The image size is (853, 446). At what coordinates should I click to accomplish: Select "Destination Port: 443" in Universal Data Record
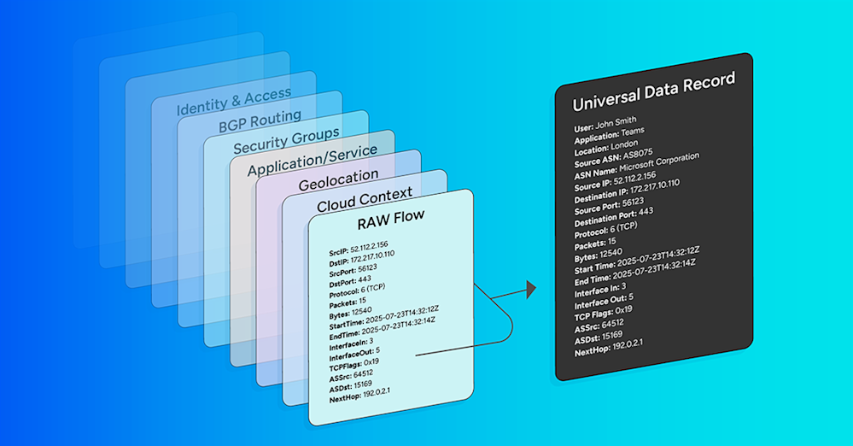click(614, 218)
